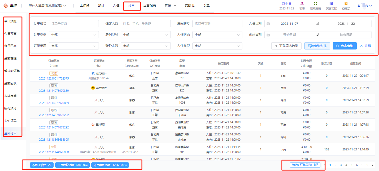
Task: Open 运营报表 tab
Action: pyautogui.click(x=150, y=5)
